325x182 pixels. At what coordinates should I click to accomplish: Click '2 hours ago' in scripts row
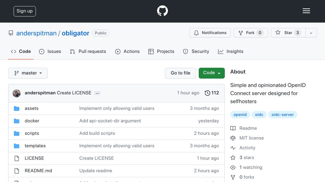click(207, 133)
